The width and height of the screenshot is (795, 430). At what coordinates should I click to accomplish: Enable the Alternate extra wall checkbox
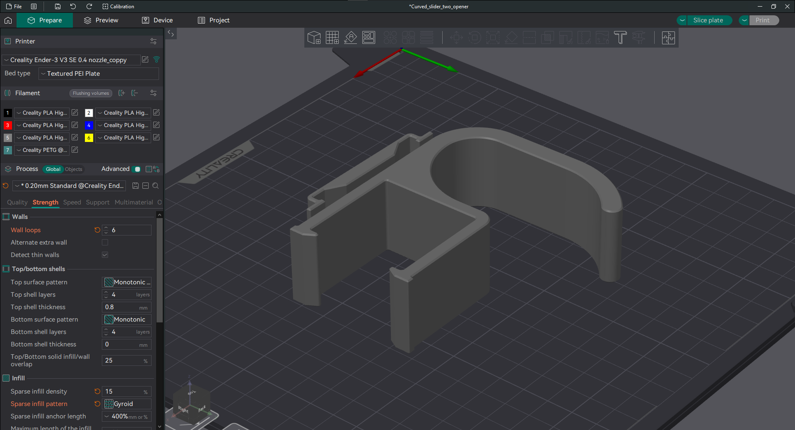(105, 243)
